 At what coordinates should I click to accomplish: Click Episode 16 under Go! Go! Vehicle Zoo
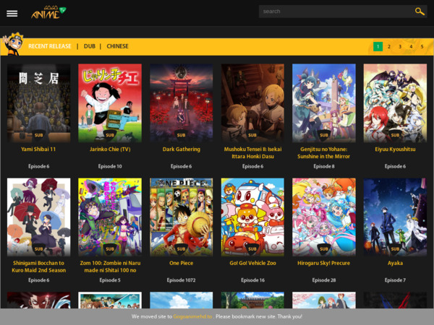252,280
